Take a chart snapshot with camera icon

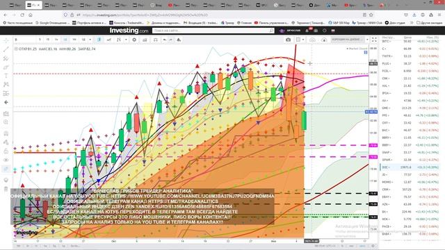click(289, 40)
